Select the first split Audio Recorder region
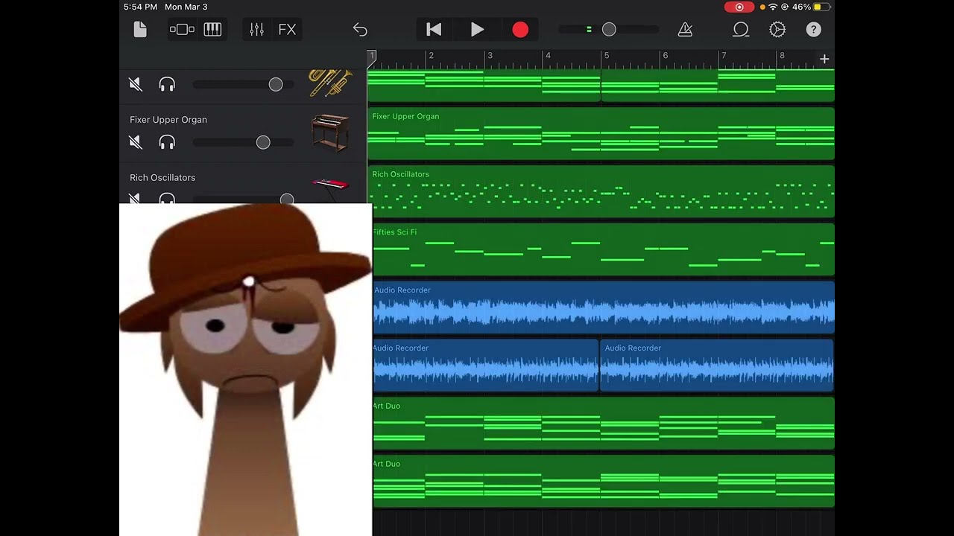Screen dimensions: 954x536 tap(485, 366)
